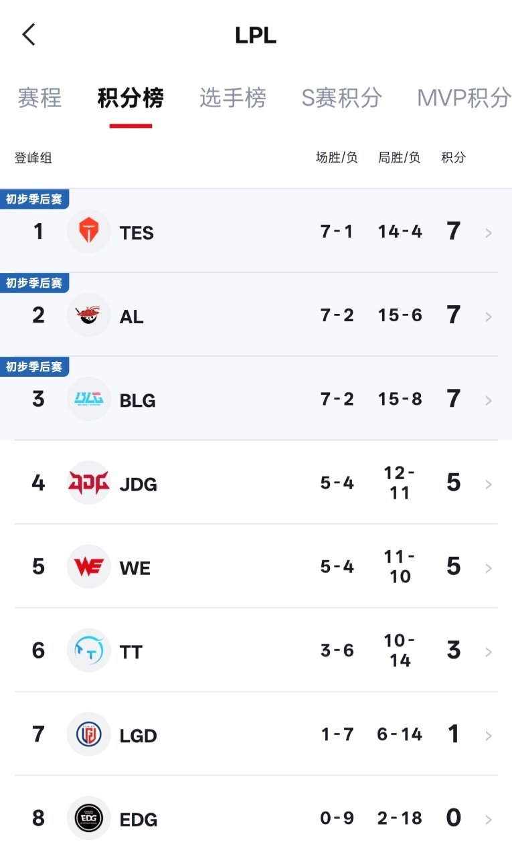The width and height of the screenshot is (512, 856).
Task: Select the 积分榜 tab
Action: (131, 98)
